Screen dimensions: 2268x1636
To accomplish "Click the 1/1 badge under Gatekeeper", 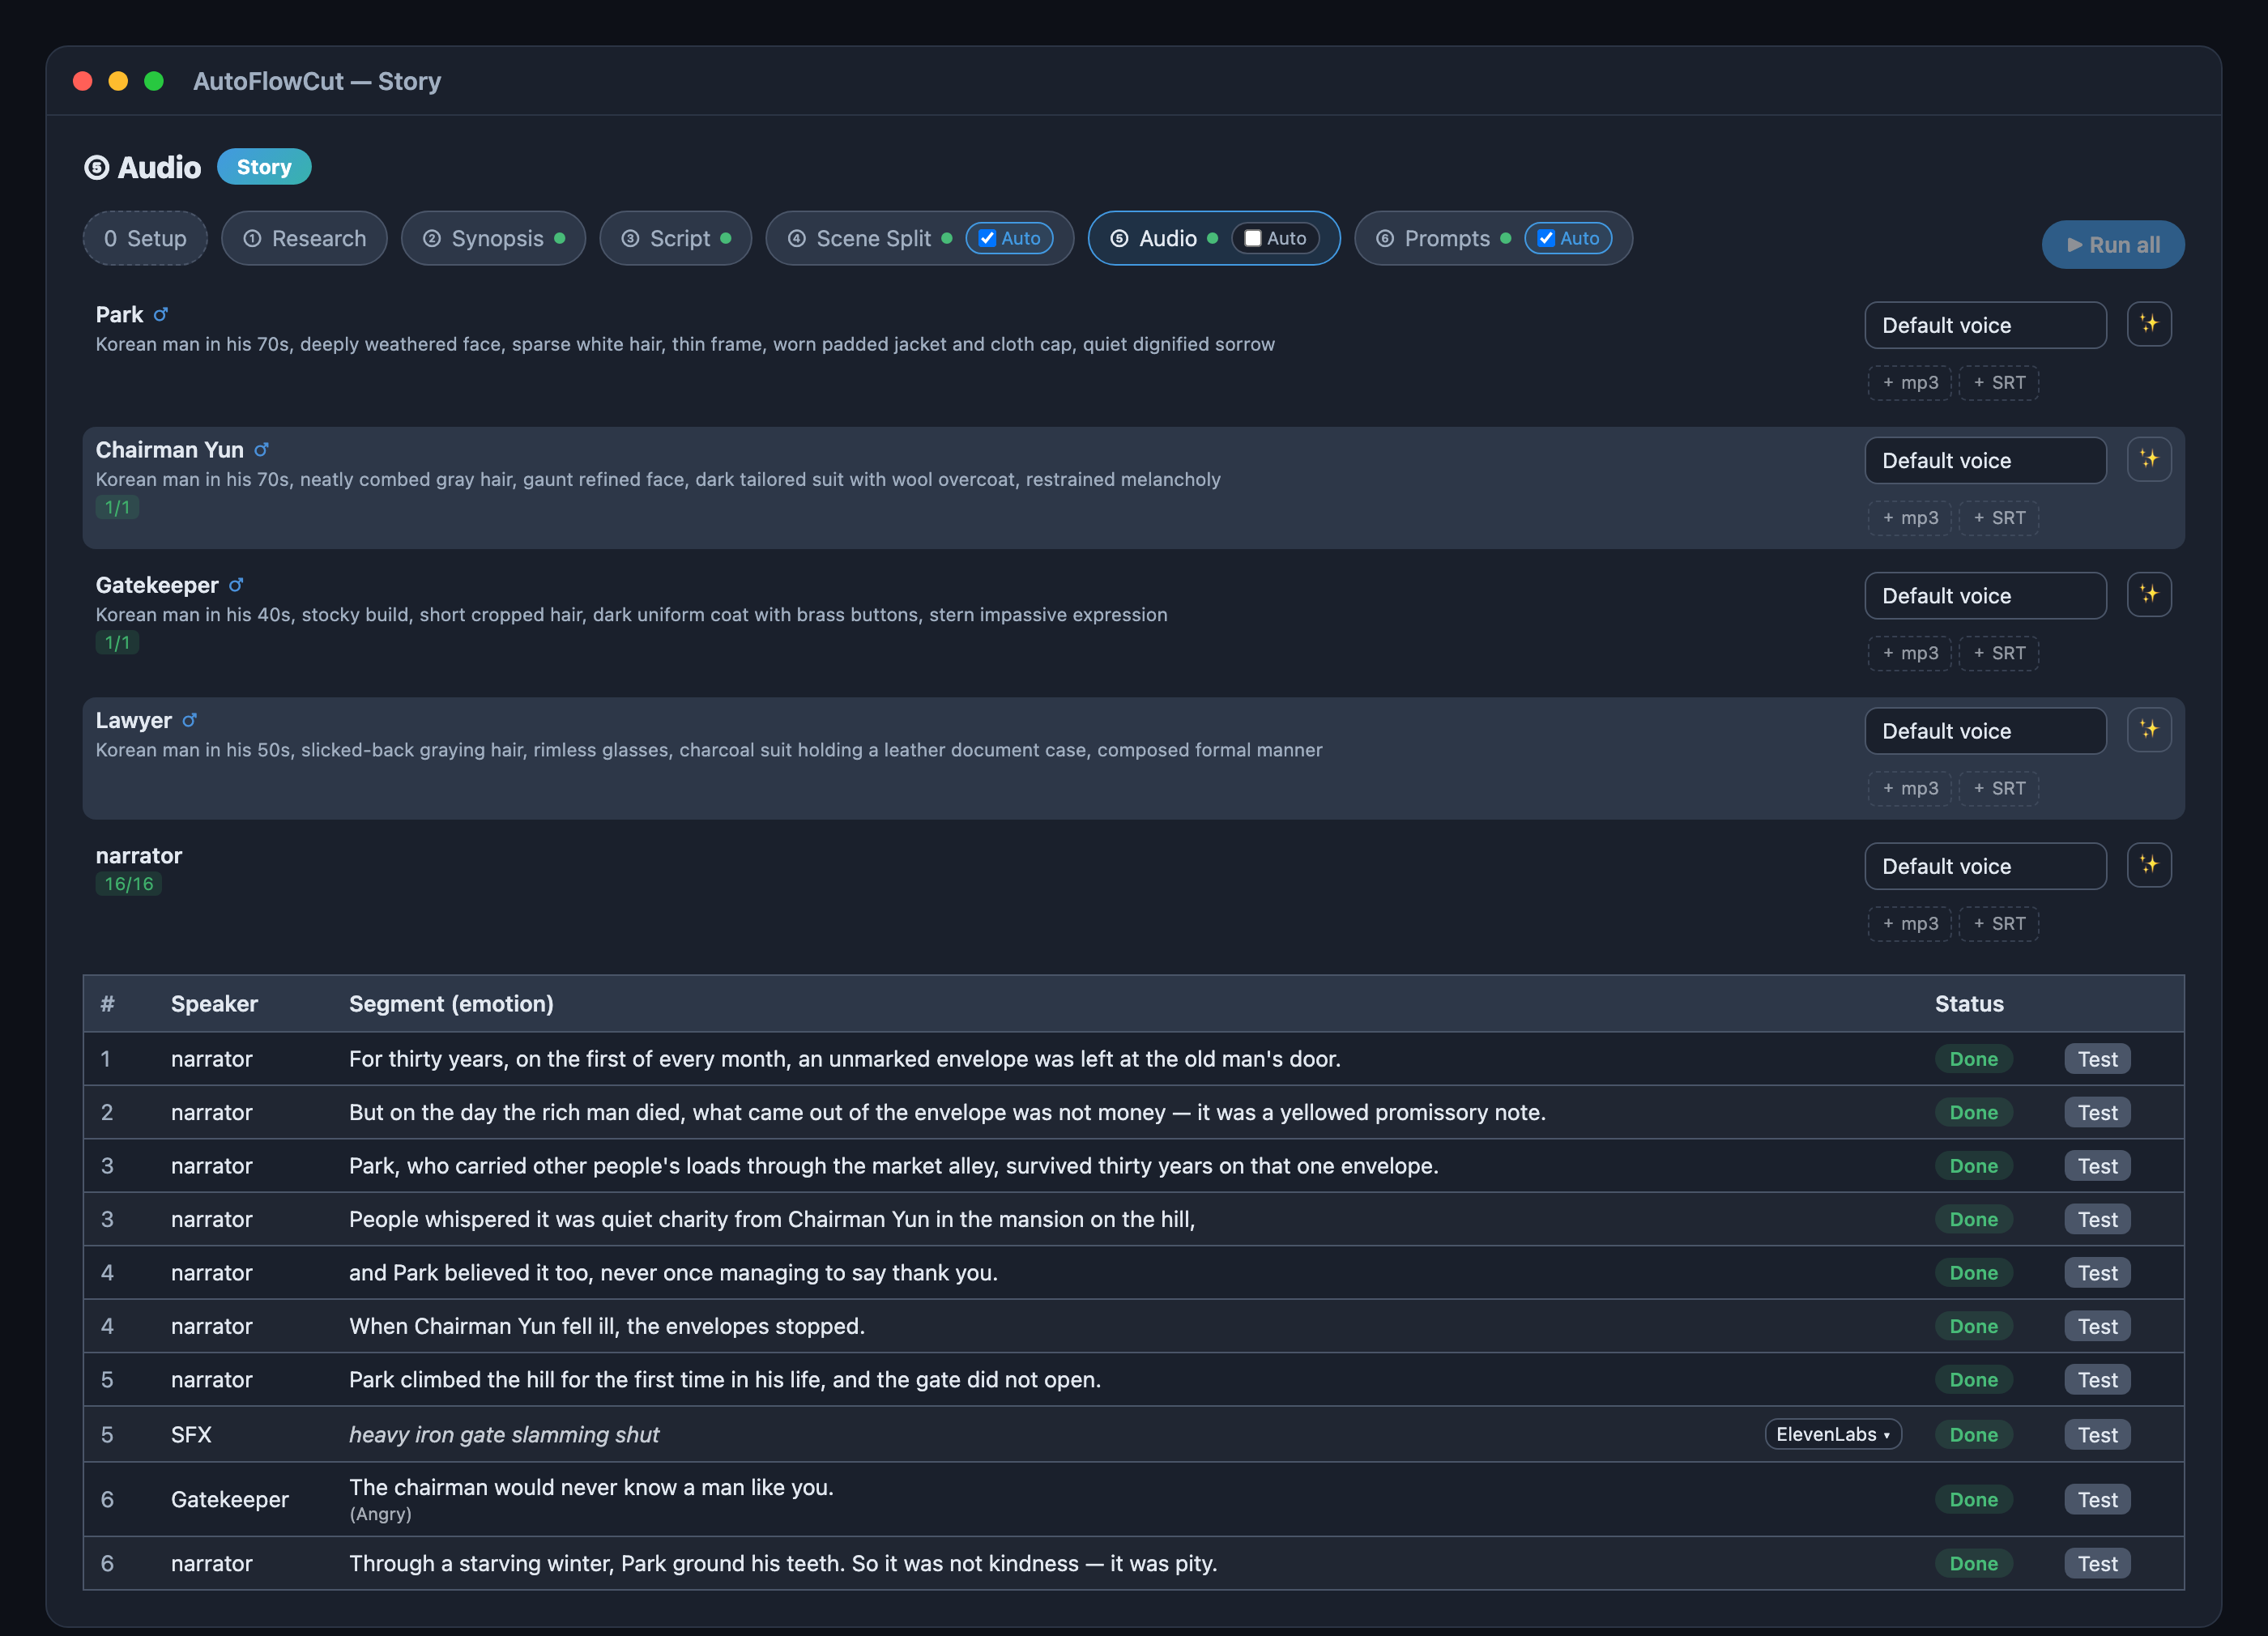I will click(117, 642).
